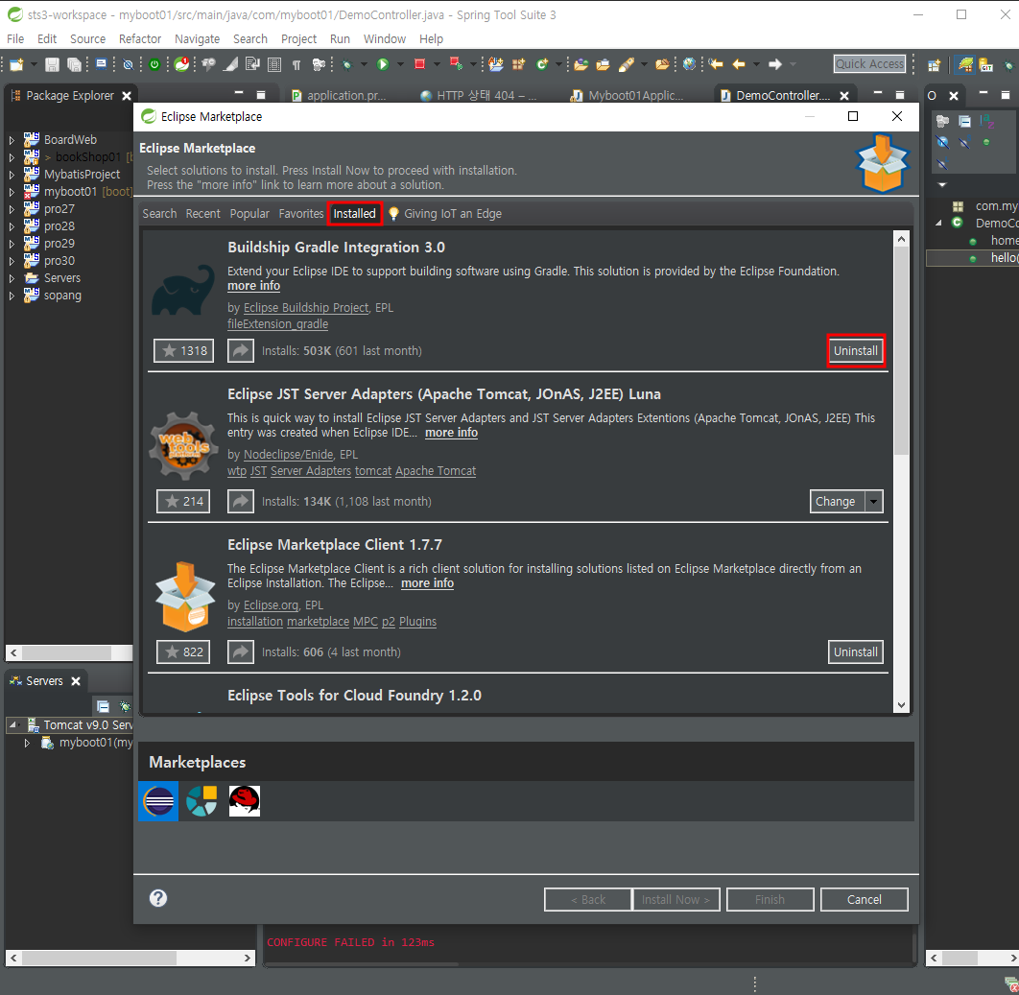This screenshot has height=995, width=1019.
Task: Click the Forward navigation arrow icon
Action: coord(774,63)
